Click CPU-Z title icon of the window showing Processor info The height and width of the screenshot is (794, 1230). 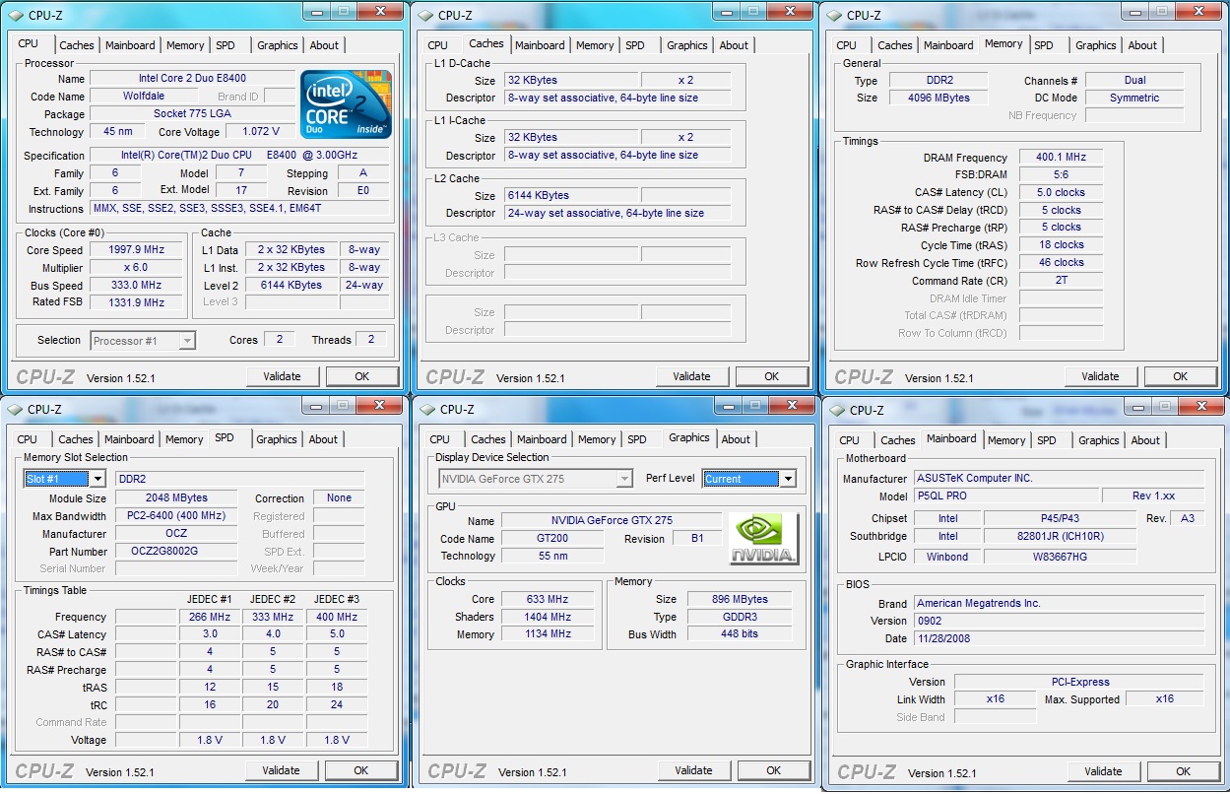[x=18, y=15]
